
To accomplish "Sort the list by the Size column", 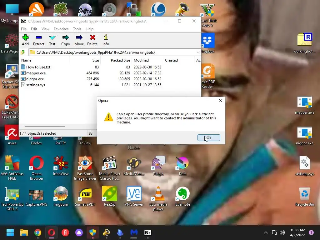I will pos(85,60).
